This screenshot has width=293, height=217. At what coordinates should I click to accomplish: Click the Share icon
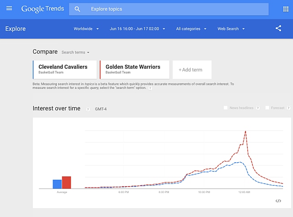[x=278, y=29]
